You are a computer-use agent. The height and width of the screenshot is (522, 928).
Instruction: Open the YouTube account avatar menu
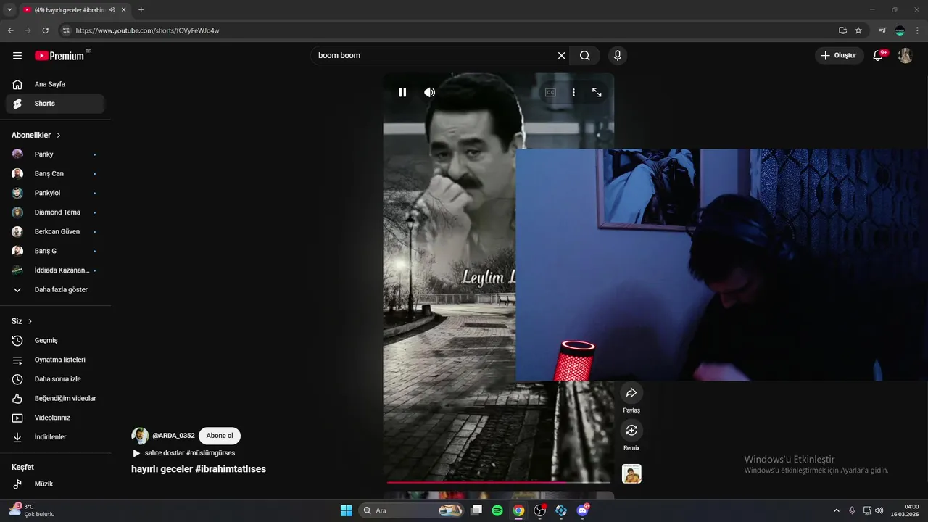tap(905, 56)
